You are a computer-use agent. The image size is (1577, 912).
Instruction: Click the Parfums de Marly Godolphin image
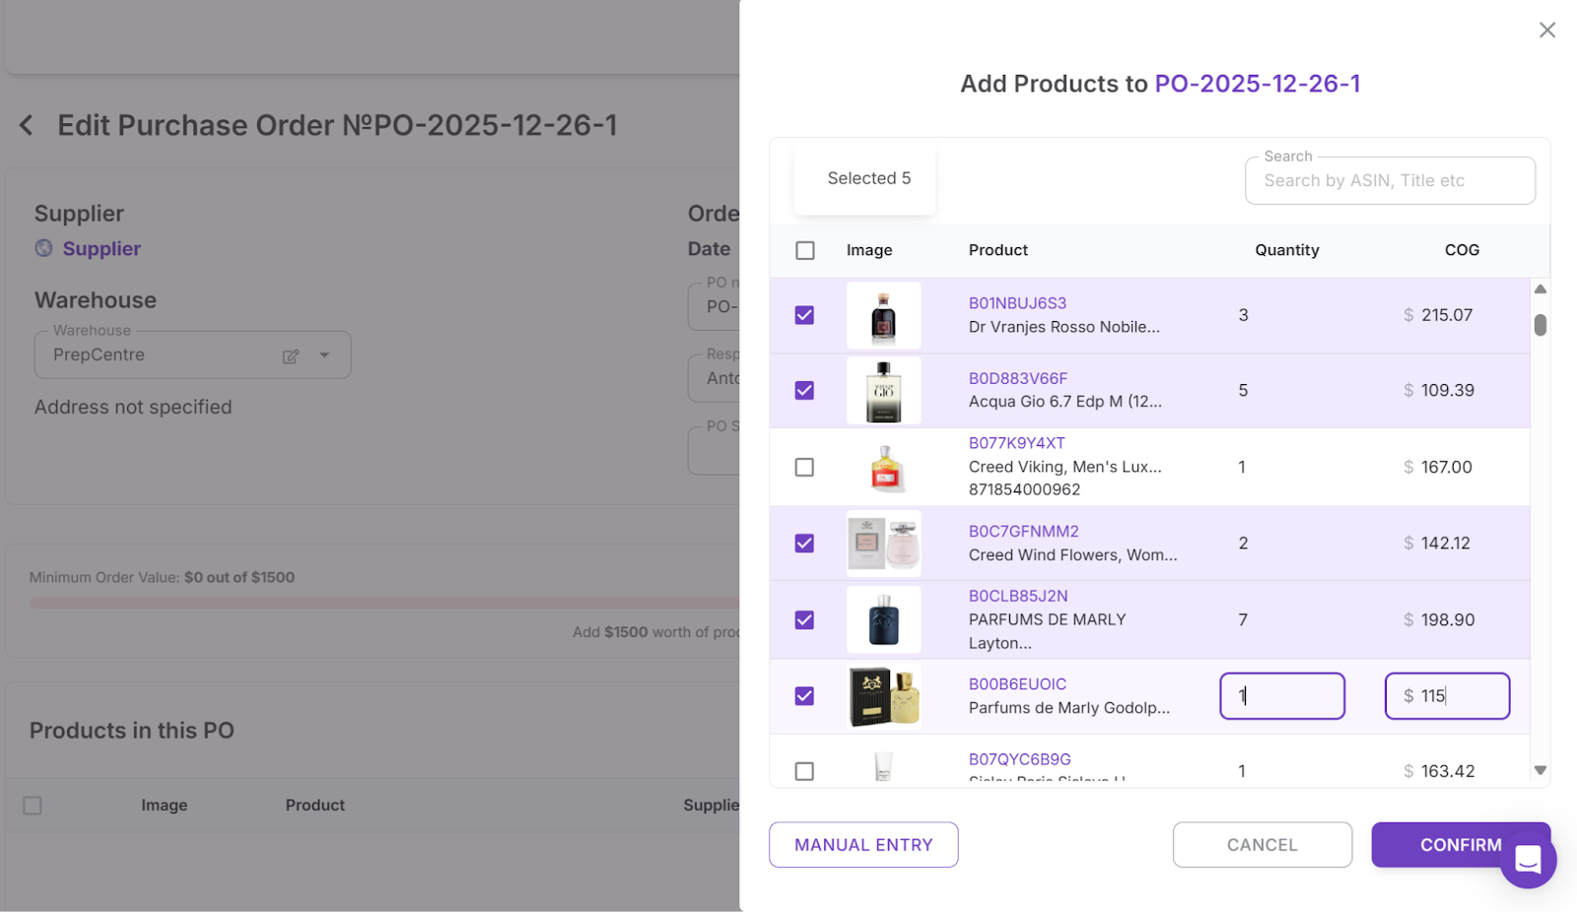coord(884,696)
